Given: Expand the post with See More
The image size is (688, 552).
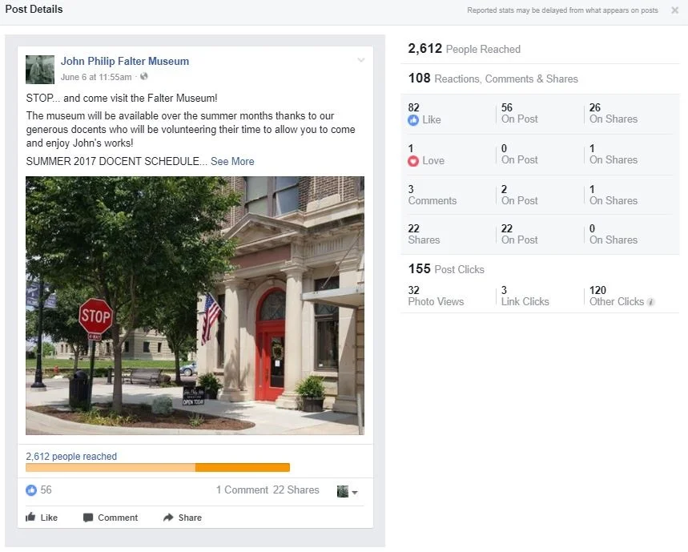Looking at the screenshot, I should click(x=232, y=162).
